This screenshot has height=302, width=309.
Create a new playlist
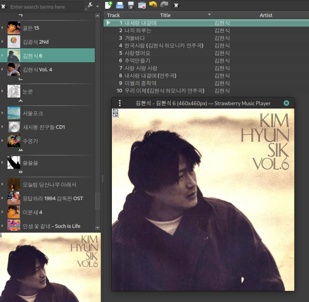coord(109,5)
